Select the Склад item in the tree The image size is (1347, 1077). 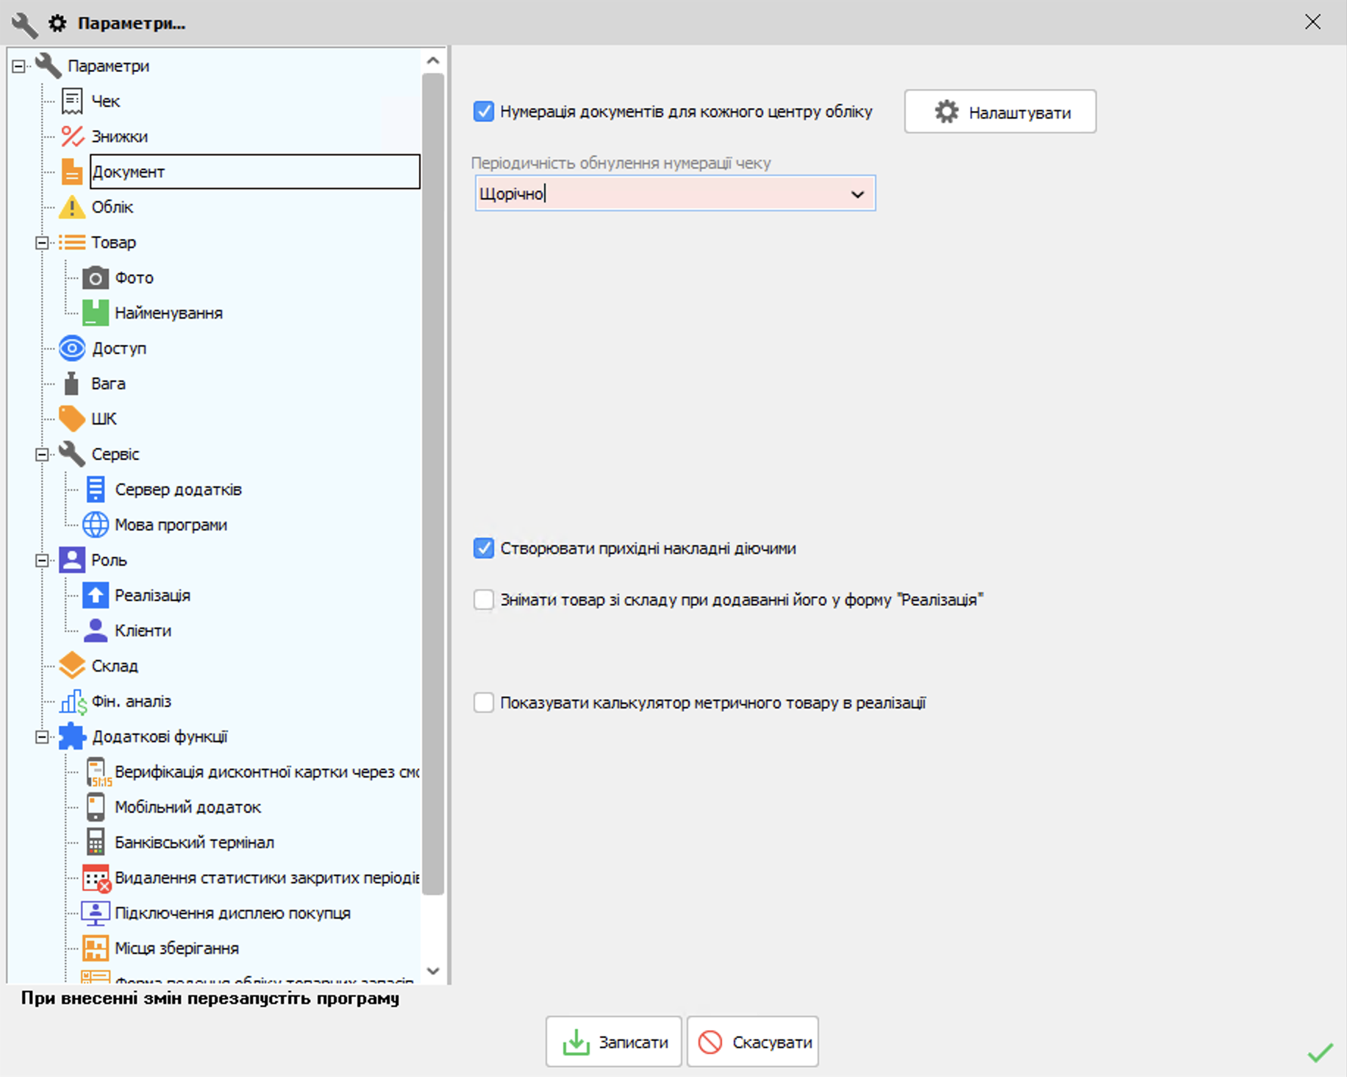115,667
